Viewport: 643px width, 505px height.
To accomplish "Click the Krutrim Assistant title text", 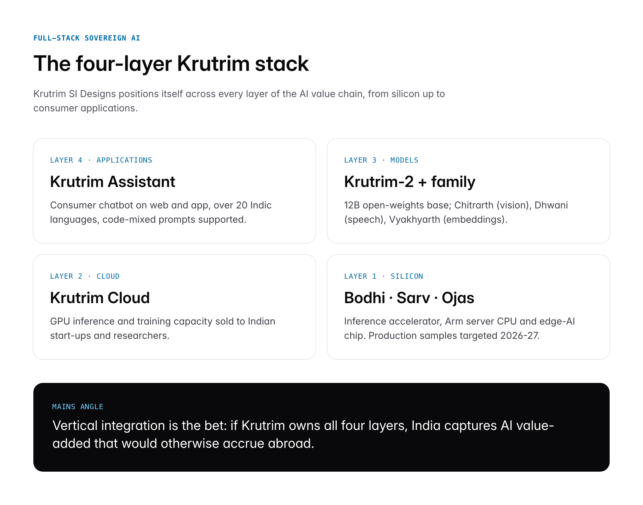I will coord(113,182).
